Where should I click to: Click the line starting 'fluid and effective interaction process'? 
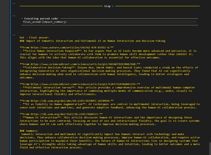pyautogui.click(x=51, y=147)
